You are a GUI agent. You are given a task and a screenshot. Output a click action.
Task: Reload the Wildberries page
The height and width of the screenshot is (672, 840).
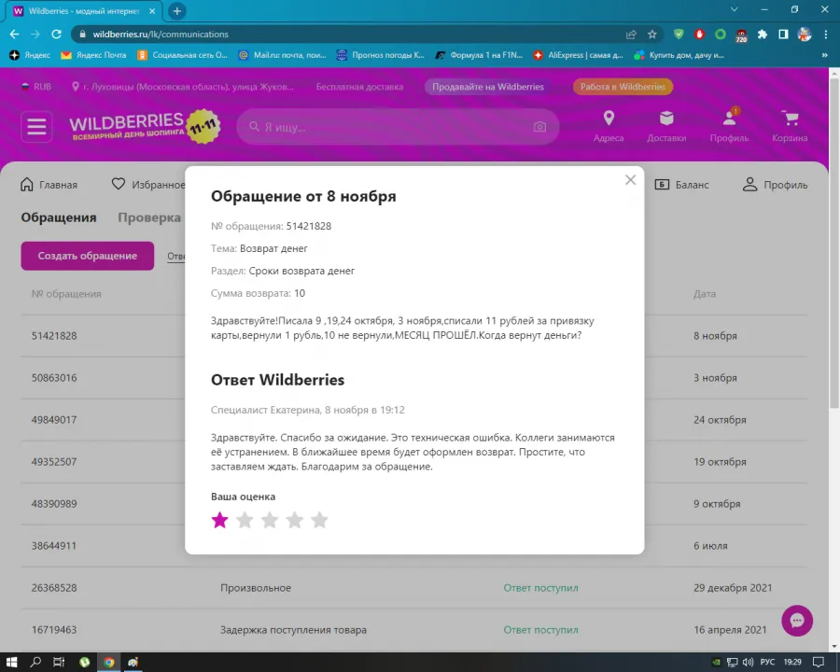(56, 35)
